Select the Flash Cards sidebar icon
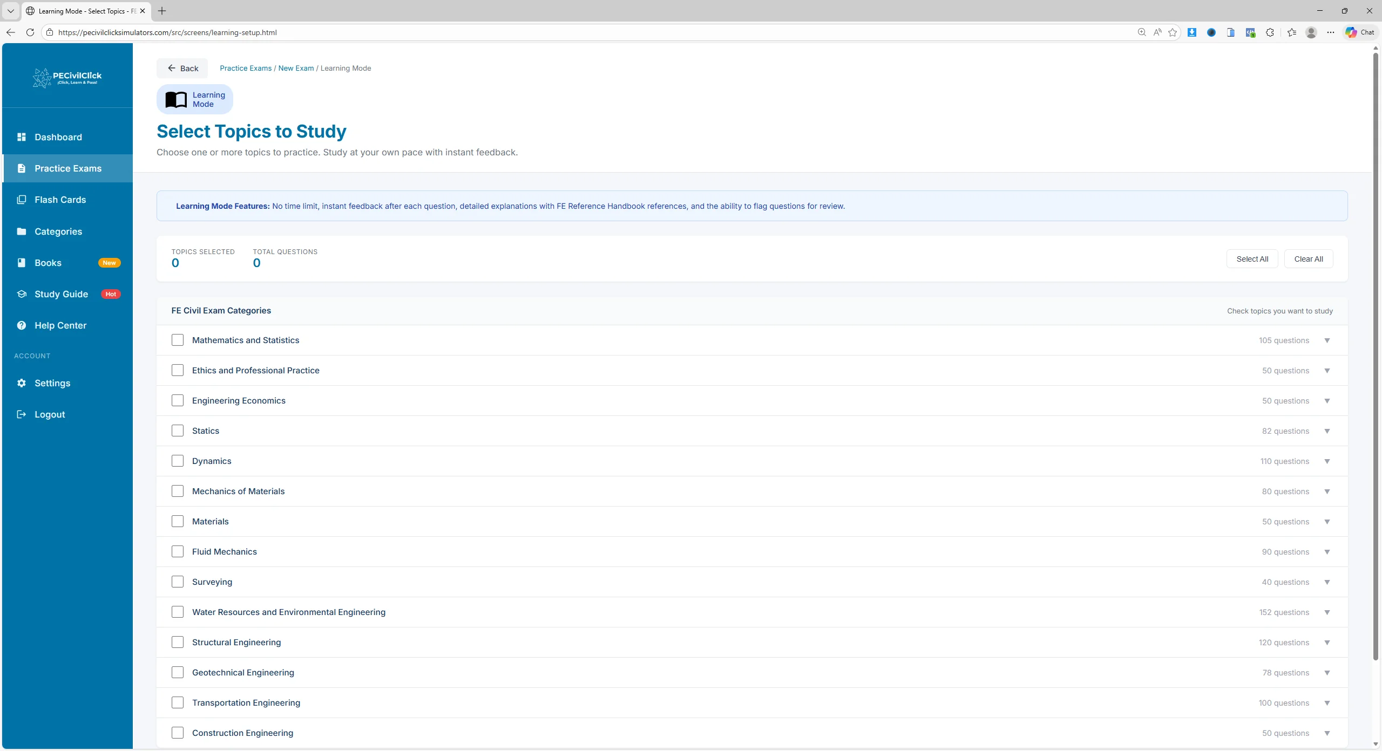The image size is (1382, 751). [22, 199]
